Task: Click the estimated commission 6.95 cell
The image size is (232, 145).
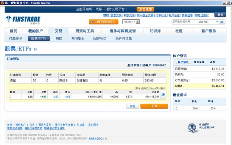Action: coord(132,80)
